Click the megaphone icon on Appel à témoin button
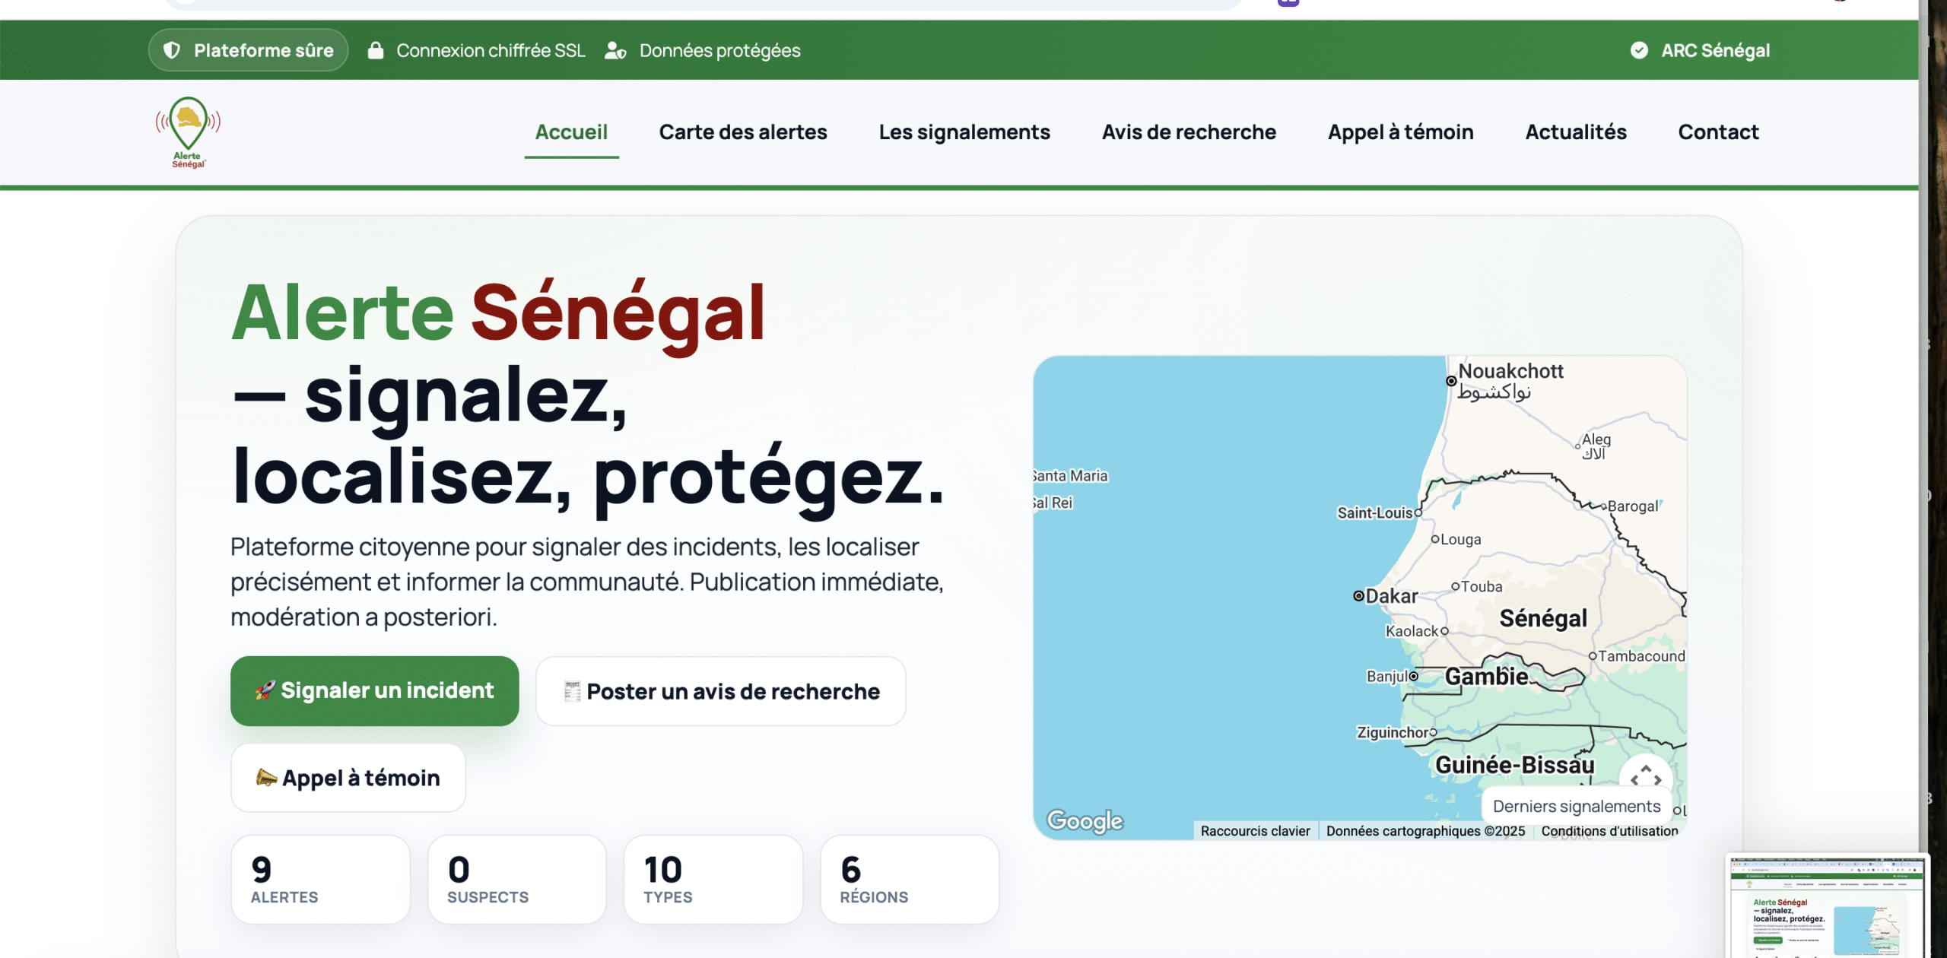Viewport: 1947px width, 958px height. (x=265, y=777)
